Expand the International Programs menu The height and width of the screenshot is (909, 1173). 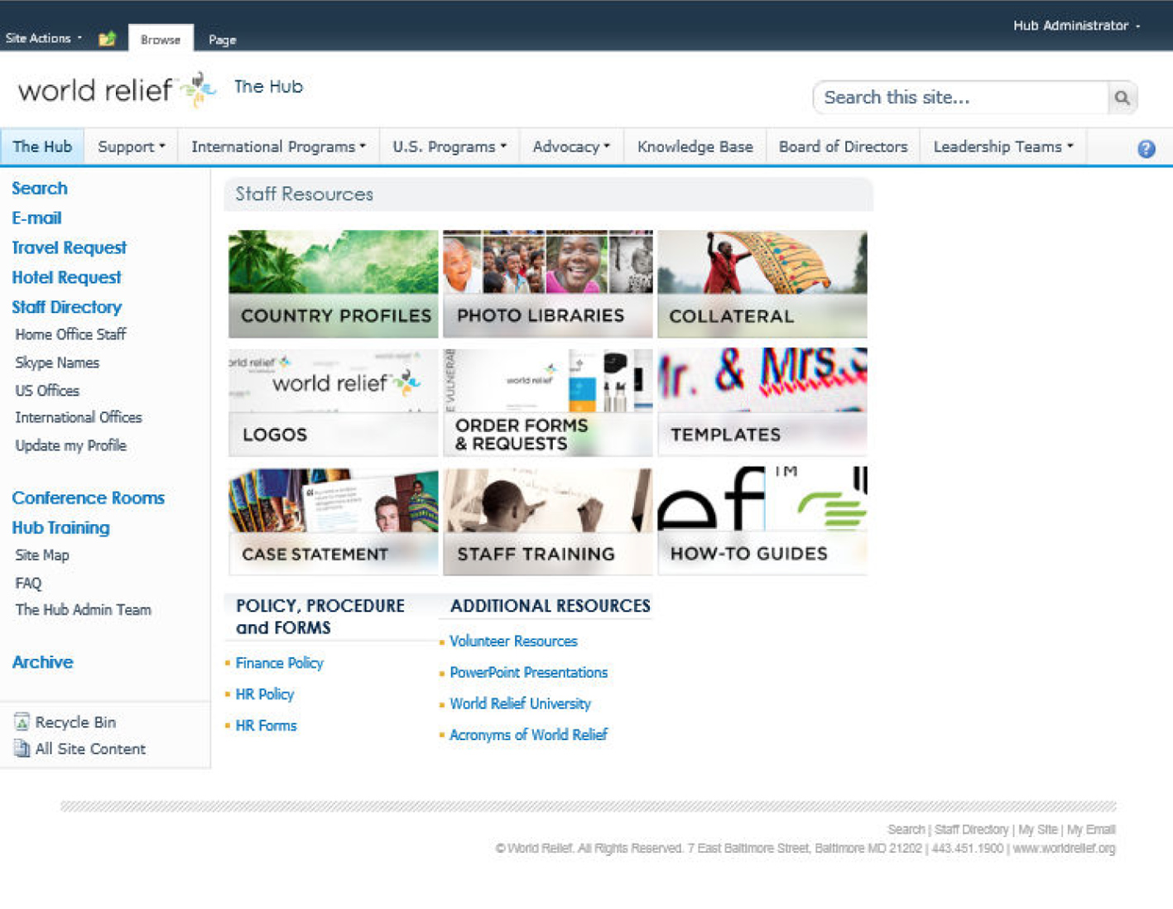pos(278,147)
